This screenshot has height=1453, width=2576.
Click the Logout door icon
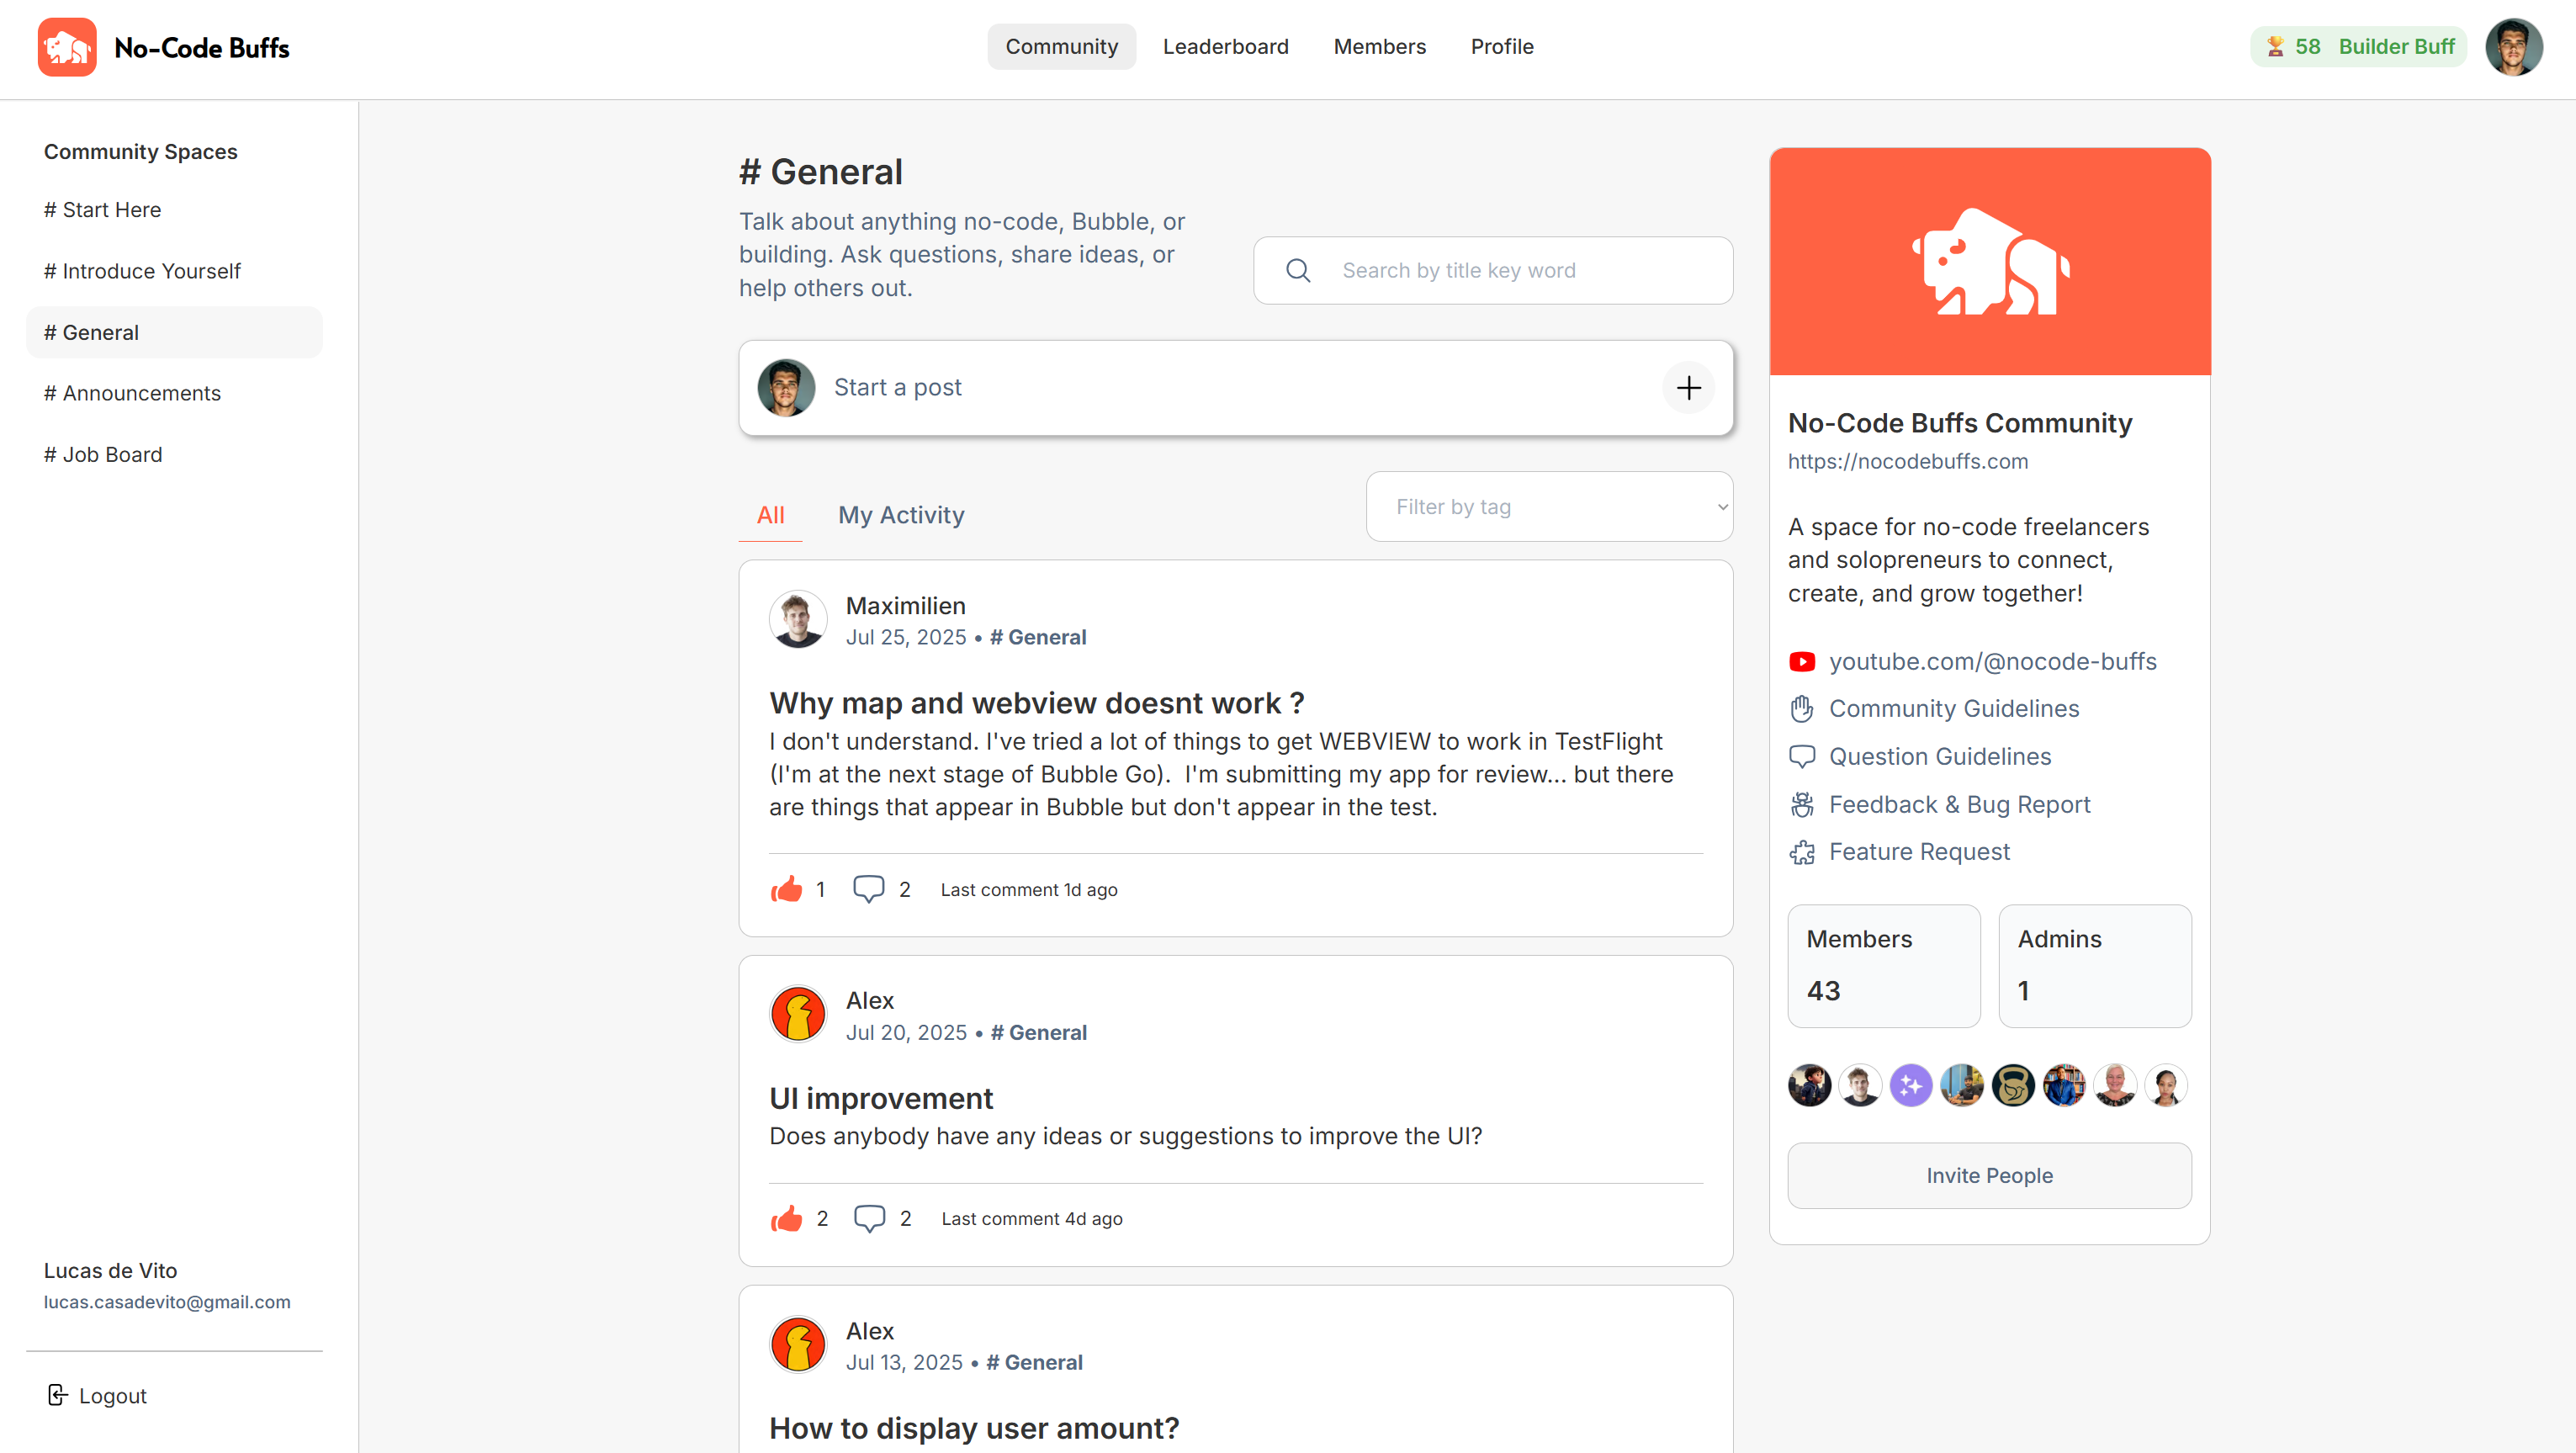pyautogui.click(x=58, y=1395)
